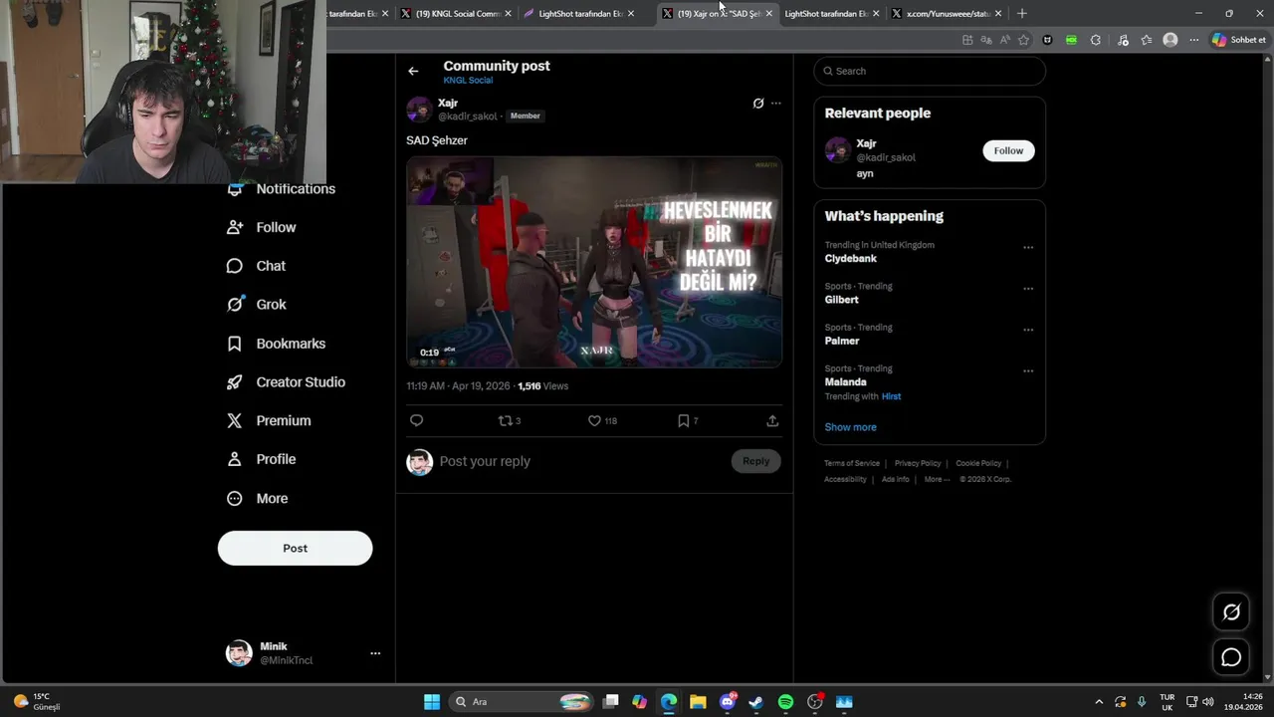Bookmark the post with 7 bookmarks
This screenshot has width=1274, height=717.
click(688, 420)
